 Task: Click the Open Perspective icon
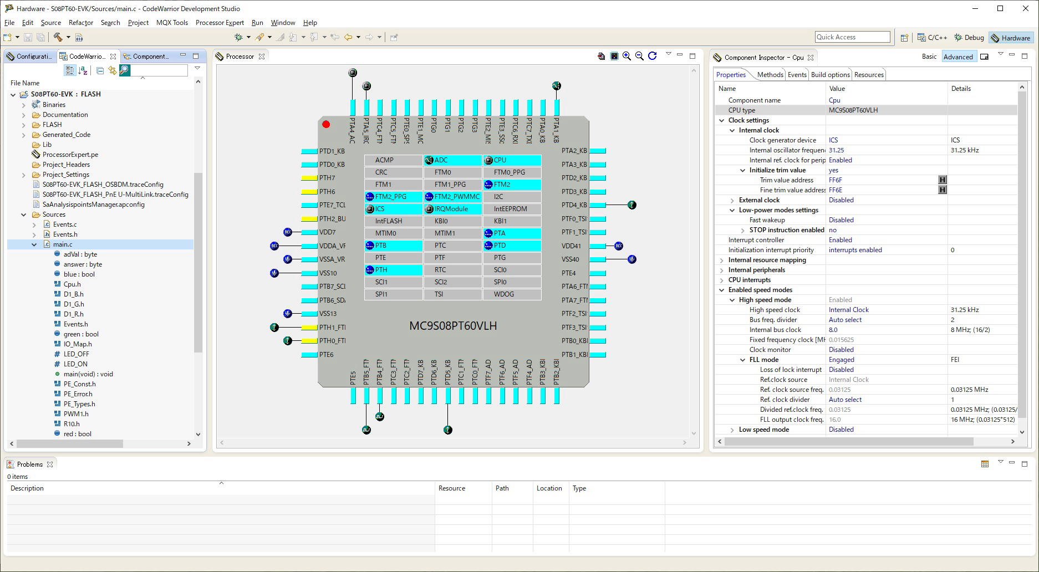(x=904, y=38)
